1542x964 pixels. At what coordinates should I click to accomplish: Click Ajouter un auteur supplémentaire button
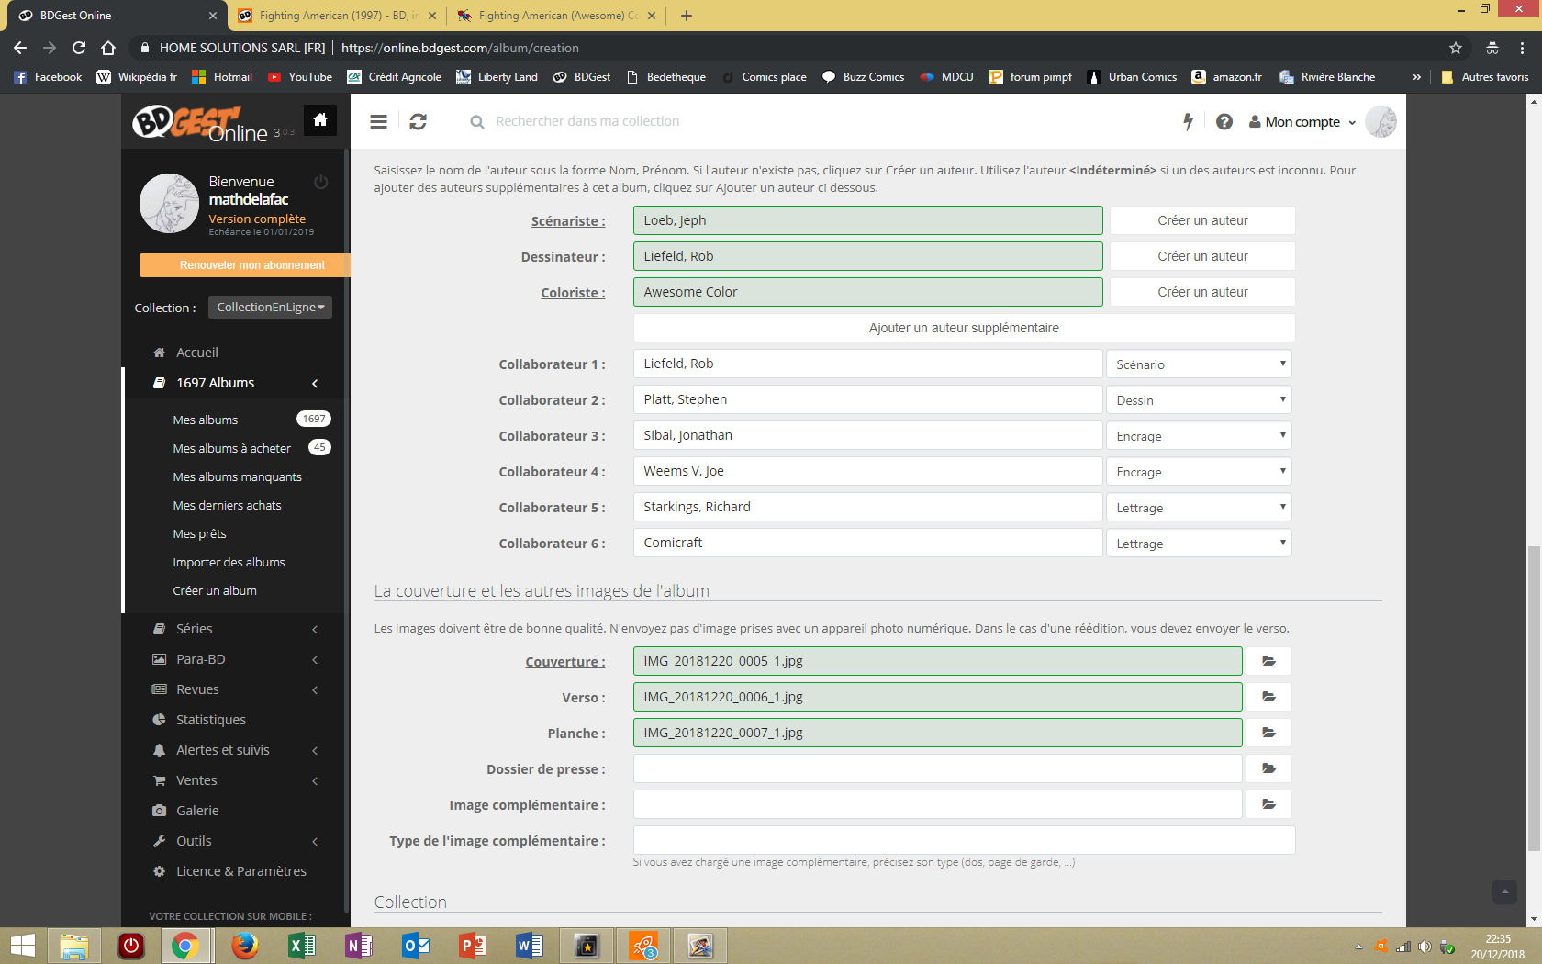pos(964,328)
